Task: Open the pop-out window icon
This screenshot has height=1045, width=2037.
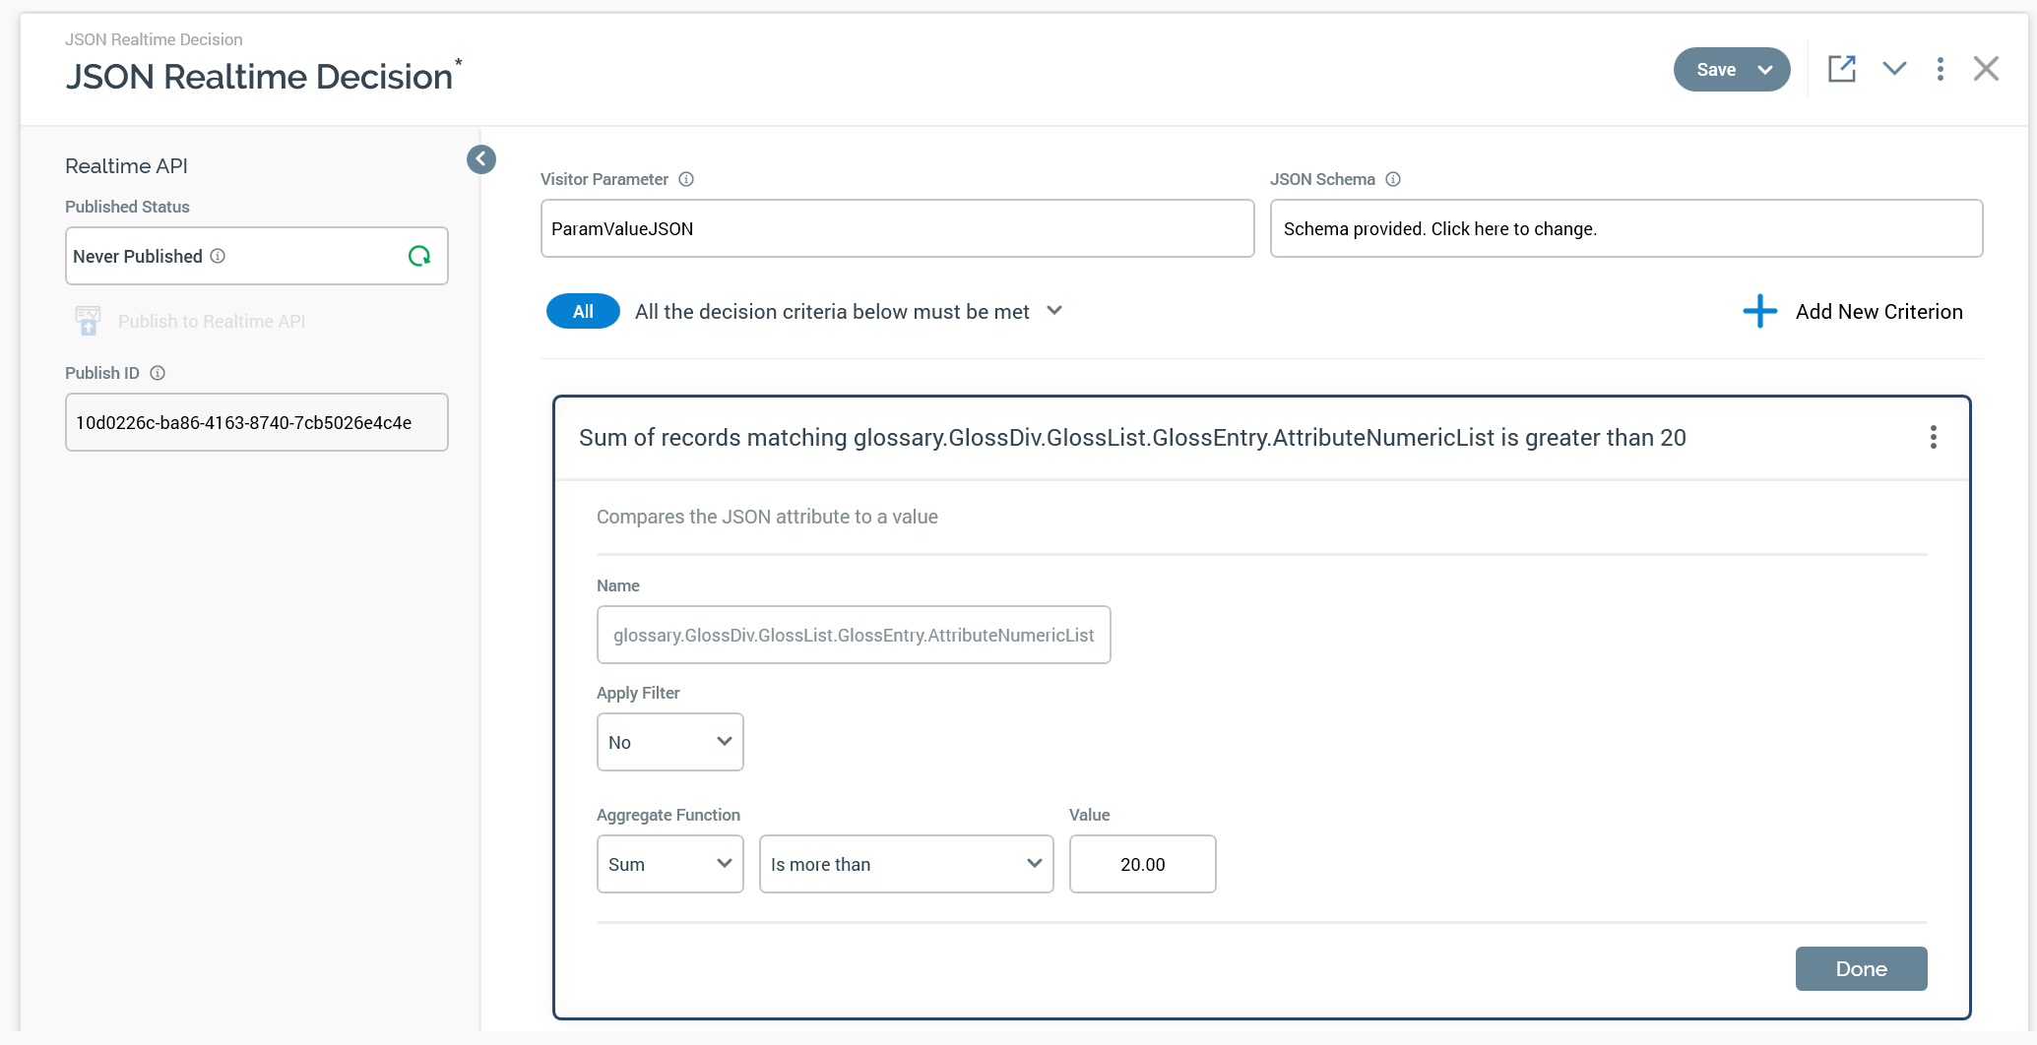Action: [x=1841, y=69]
